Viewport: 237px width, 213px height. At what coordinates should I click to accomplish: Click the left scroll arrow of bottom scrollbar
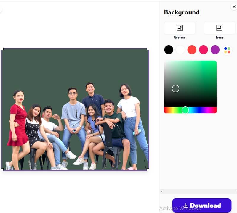162,192
